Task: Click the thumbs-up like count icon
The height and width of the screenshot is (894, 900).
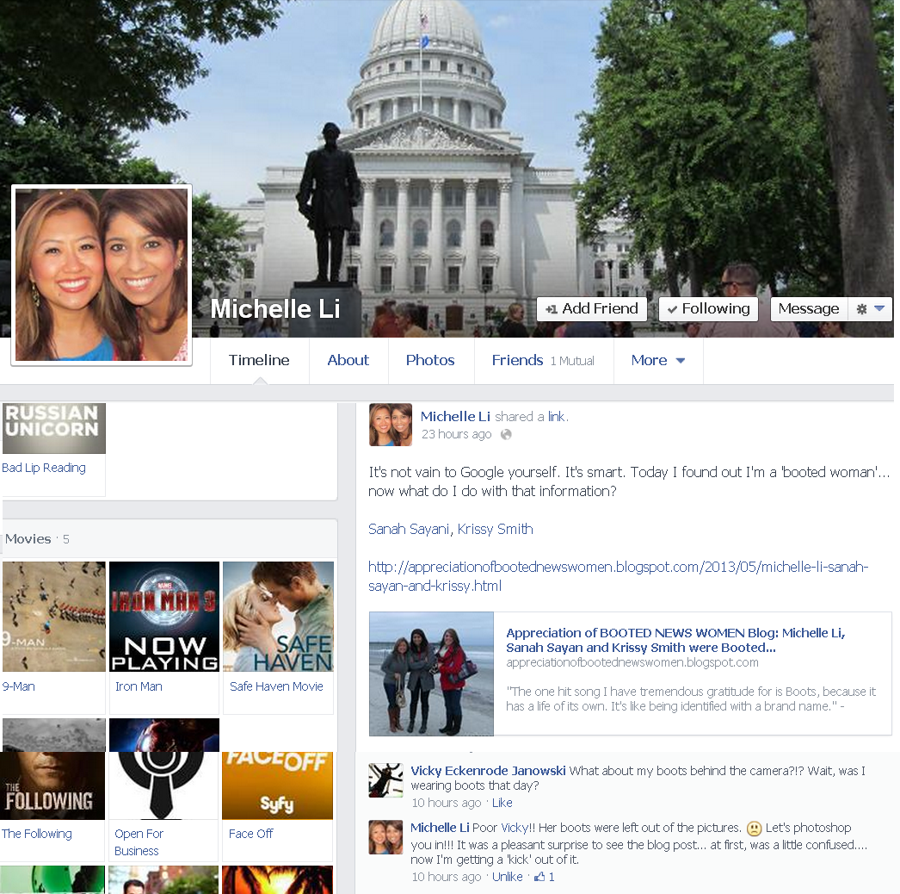Action: (x=540, y=876)
